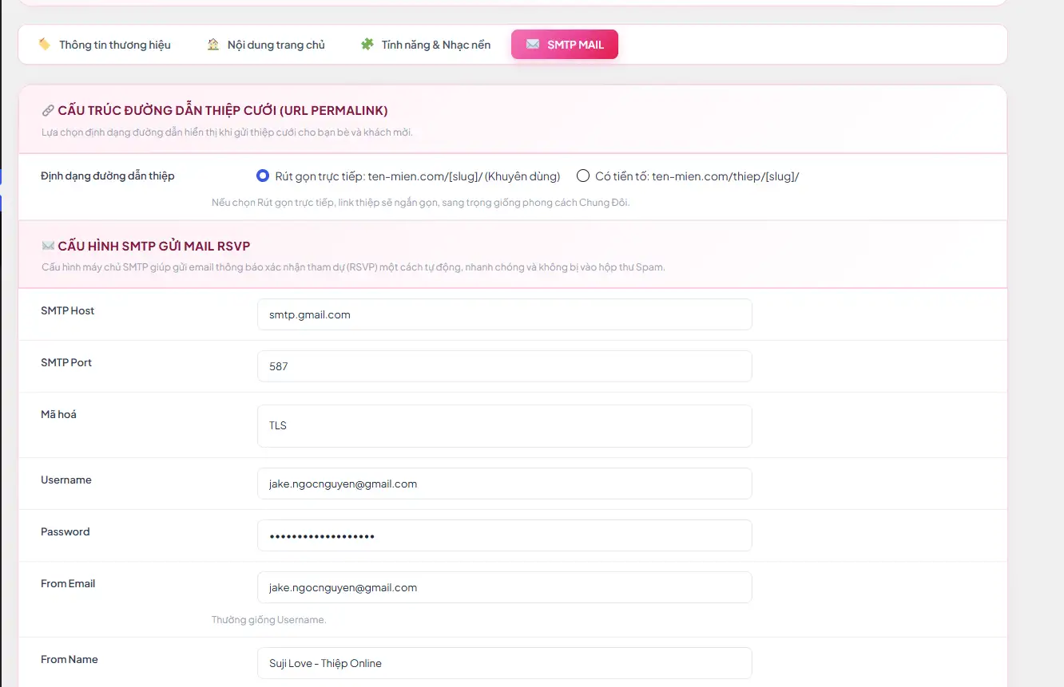Go to the Tính năng & Nhạc nền tab

click(x=425, y=45)
